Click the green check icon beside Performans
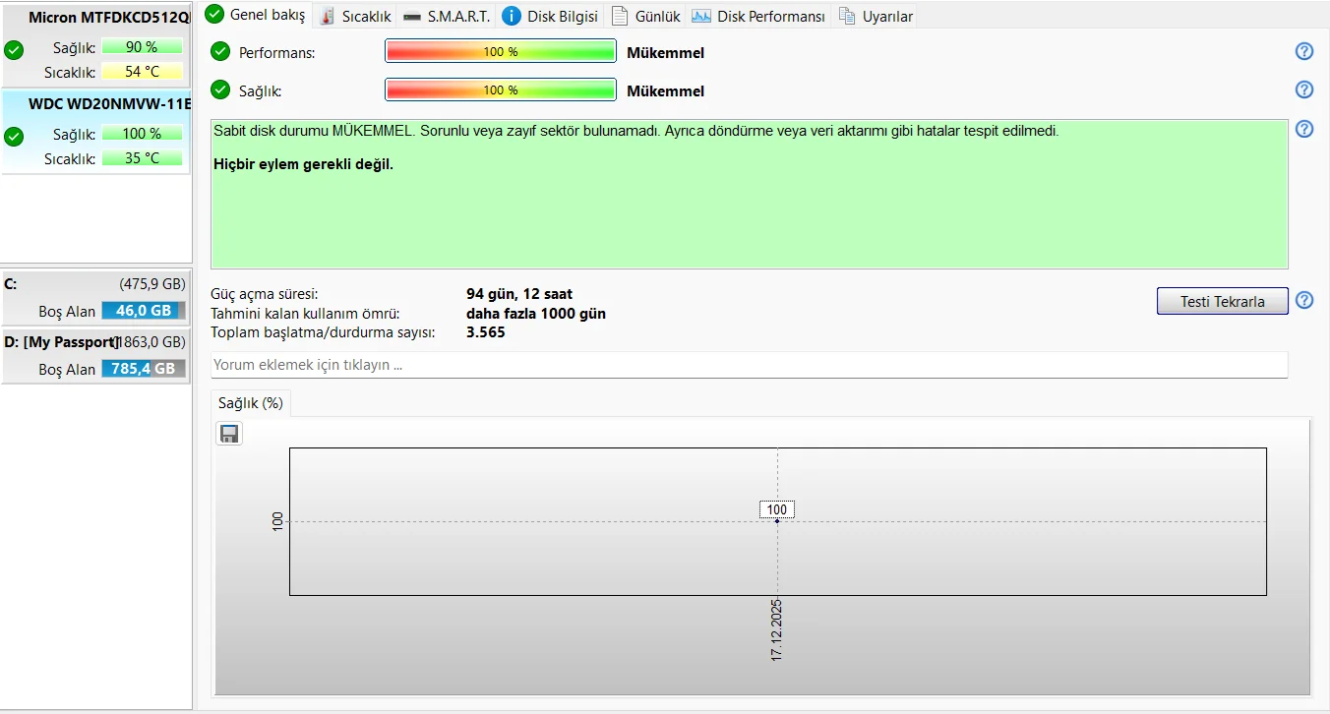 pos(220,52)
